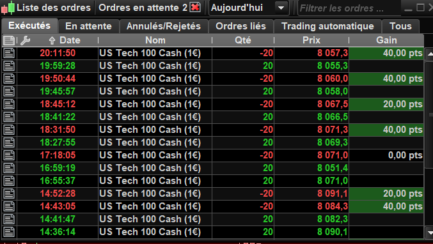
Task: Open the Annulés/Rejetés tab
Action: point(164,26)
